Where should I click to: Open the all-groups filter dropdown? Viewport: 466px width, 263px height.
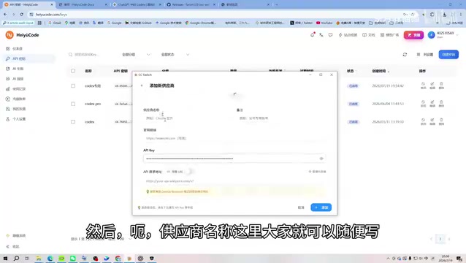coord(136,54)
